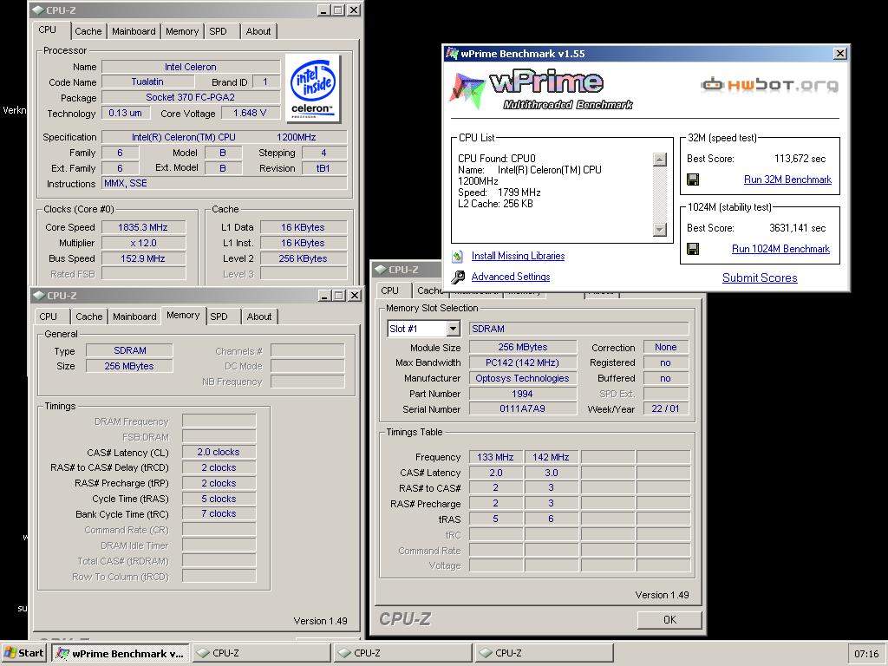The width and height of the screenshot is (888, 666).
Task: Click Package field Socket 370 FC-PGA2
Action: pyautogui.click(x=191, y=97)
